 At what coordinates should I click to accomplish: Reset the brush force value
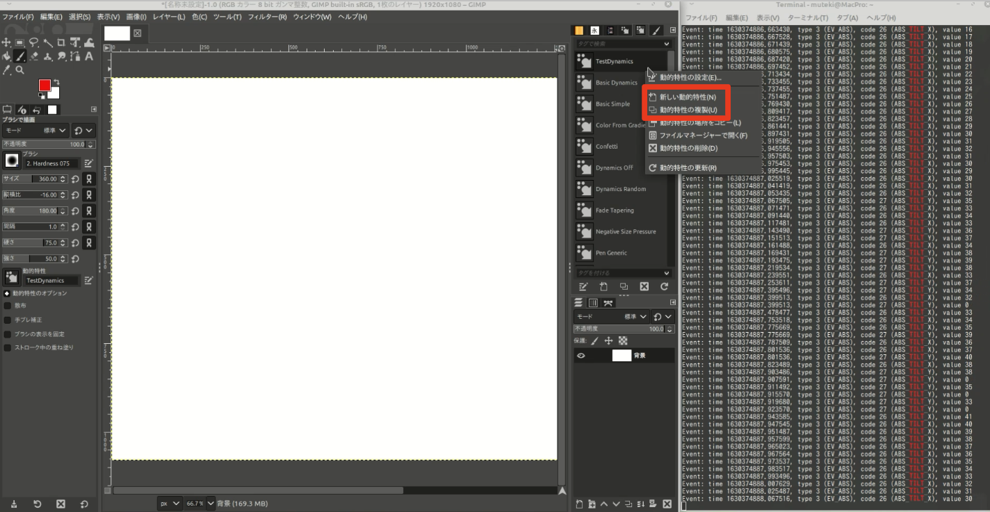click(x=74, y=258)
